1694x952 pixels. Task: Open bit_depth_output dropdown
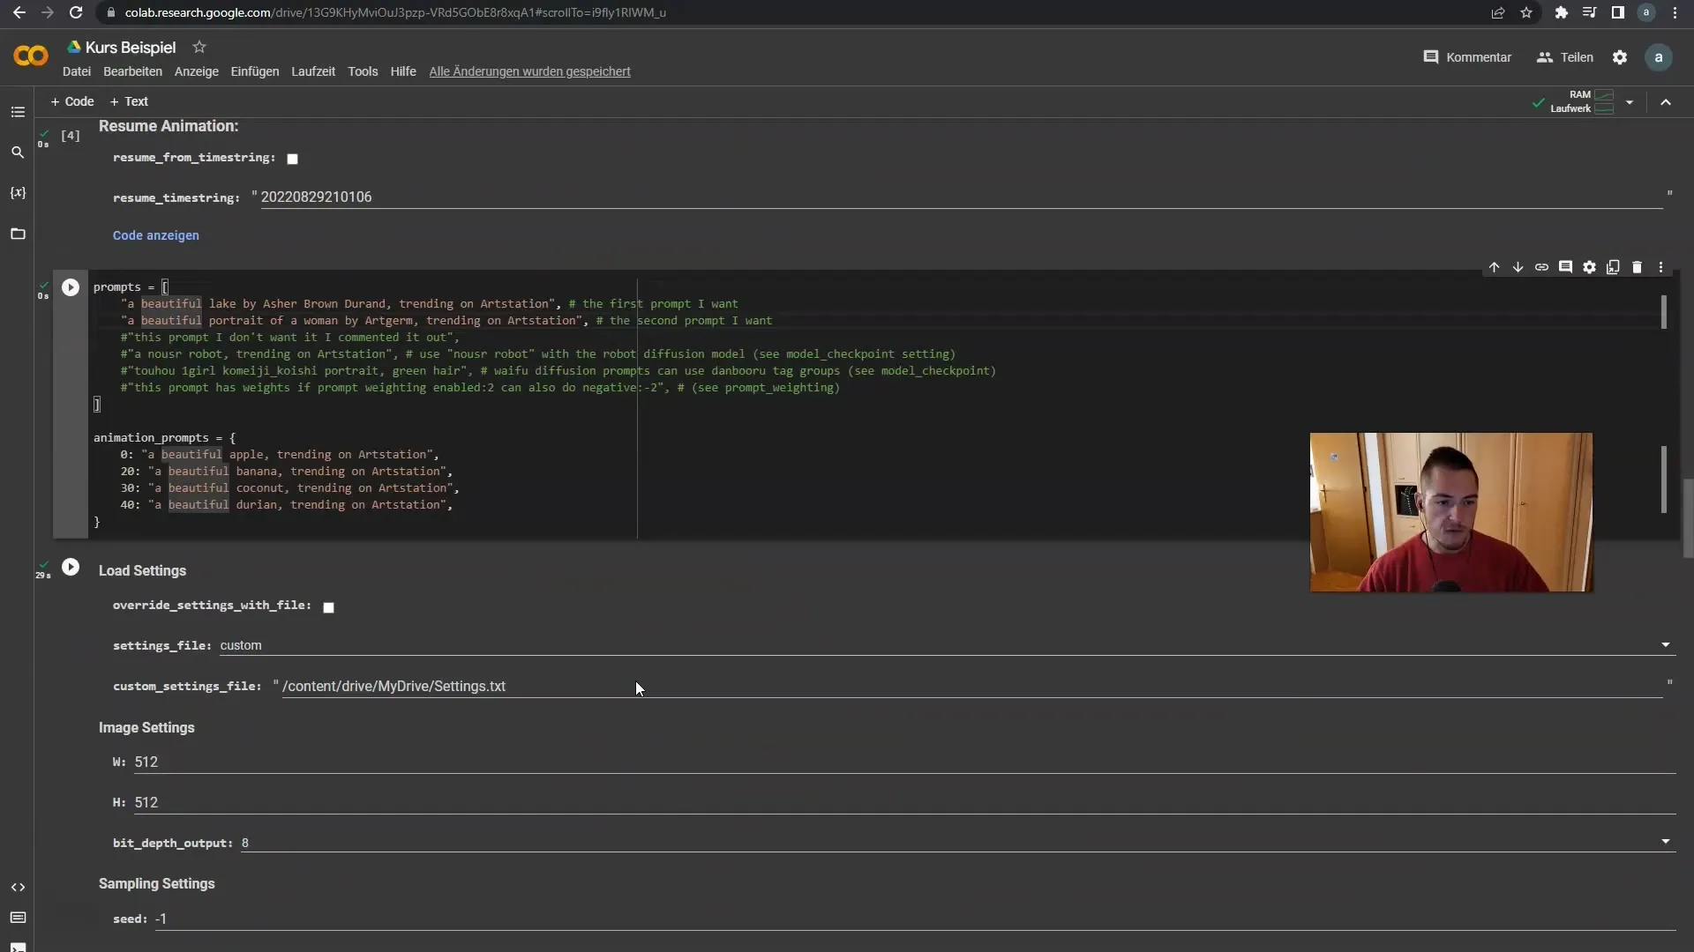tap(957, 843)
